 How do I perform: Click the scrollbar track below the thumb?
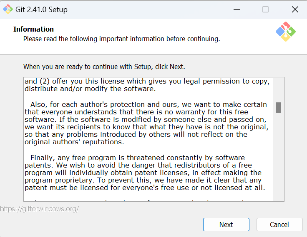tap(278, 158)
